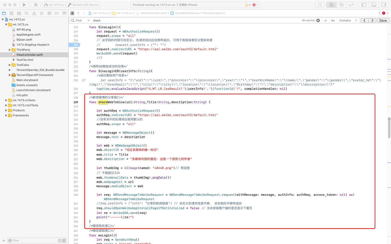Viewport: 391px width, 244px height.
Task: Switch to the version editor
Action: [x=351, y=5]
